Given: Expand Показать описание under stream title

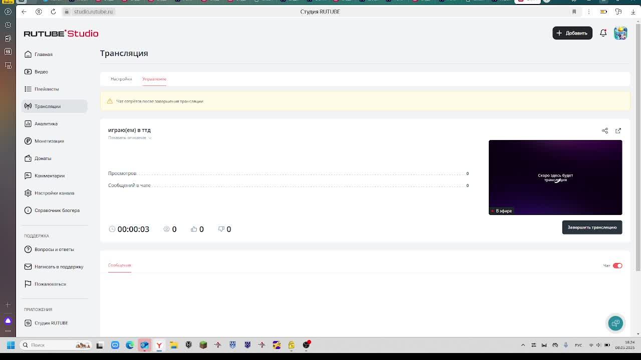Looking at the screenshot, I should pos(130,137).
